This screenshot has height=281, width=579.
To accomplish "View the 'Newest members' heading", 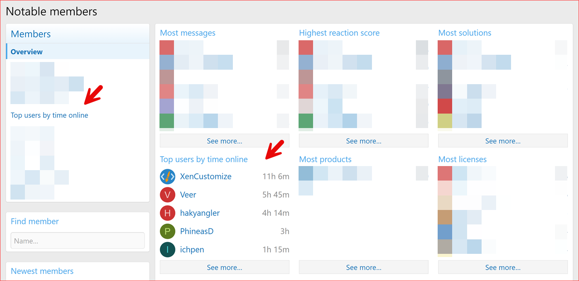I will [x=42, y=271].
